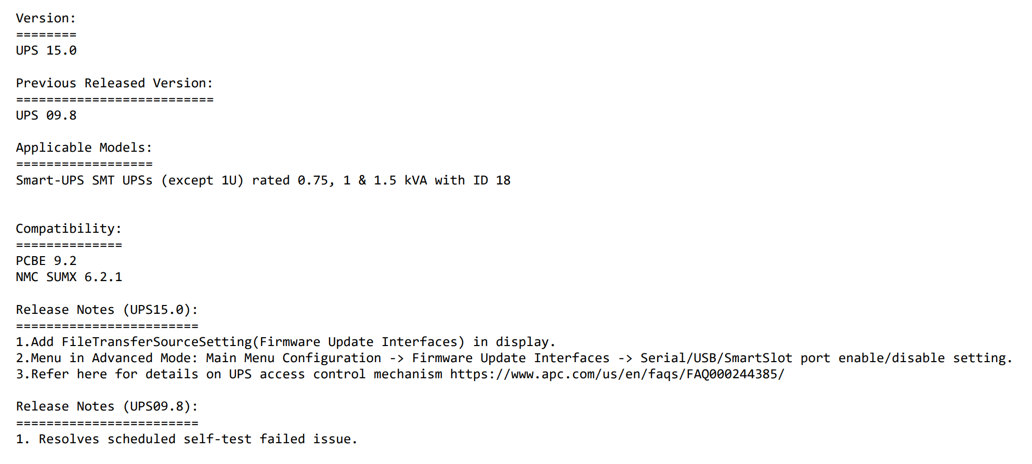Click the 'Release Notes (UPS09.8):' heading
Viewport: 1032px width, 464px height.
(x=107, y=407)
